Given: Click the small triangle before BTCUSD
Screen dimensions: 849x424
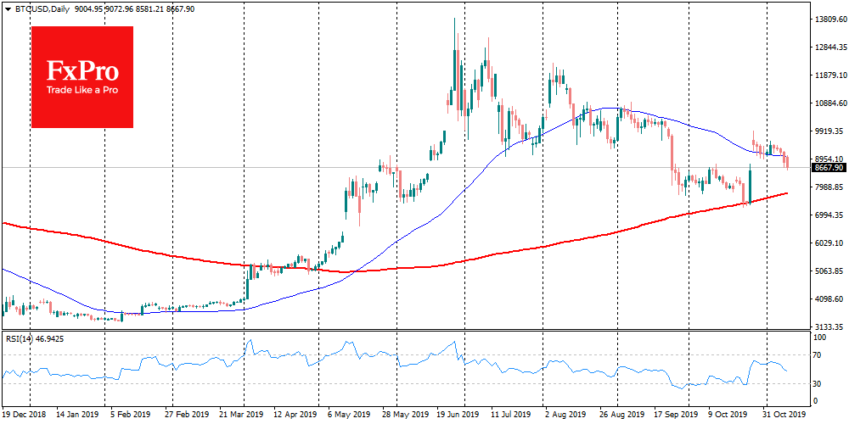Looking at the screenshot, I should click(7, 8).
